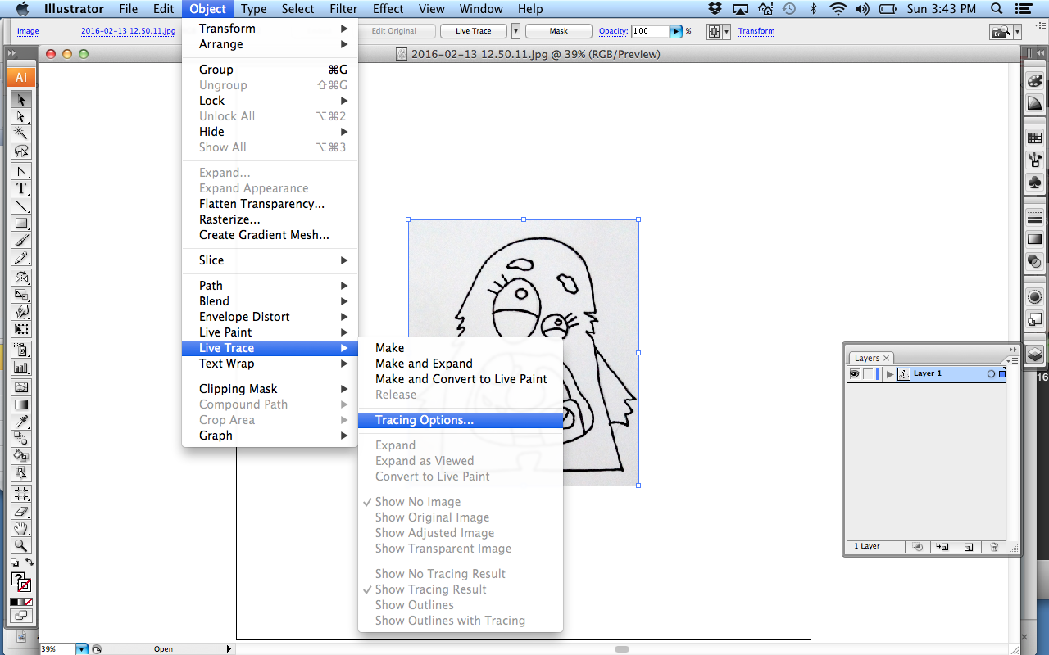The image size is (1049, 655).
Task: Select the Line Segment tool
Action: tap(21, 206)
